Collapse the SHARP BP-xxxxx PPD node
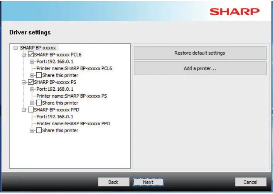Image resolution: width=273 pixels, height=194 pixels. click(24, 110)
